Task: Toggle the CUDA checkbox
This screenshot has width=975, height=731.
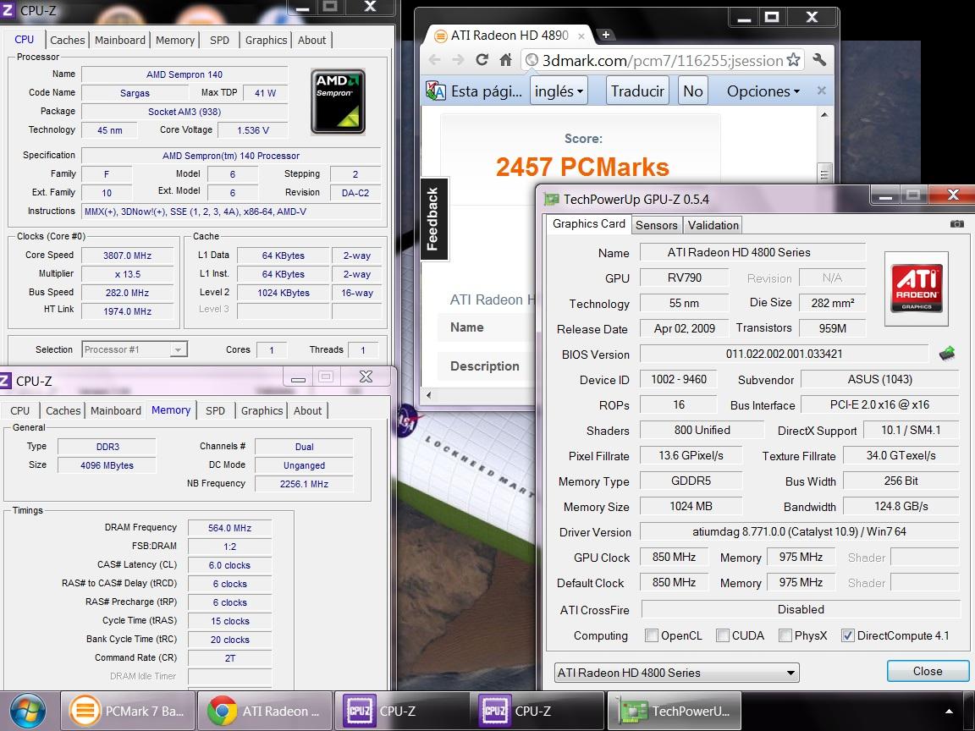Action: (722, 635)
